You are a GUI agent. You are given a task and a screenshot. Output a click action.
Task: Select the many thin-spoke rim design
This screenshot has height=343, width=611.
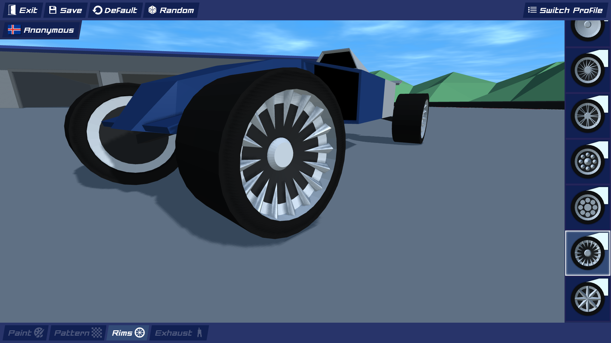coord(587,71)
